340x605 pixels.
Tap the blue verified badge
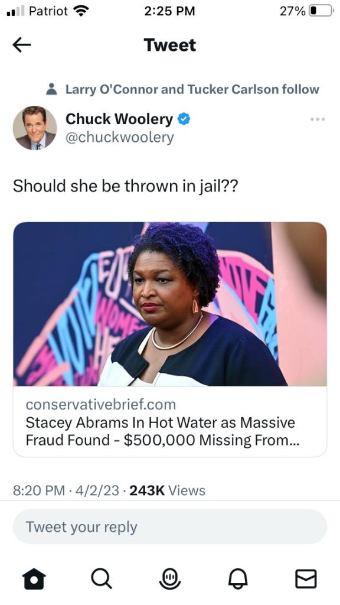tap(184, 119)
